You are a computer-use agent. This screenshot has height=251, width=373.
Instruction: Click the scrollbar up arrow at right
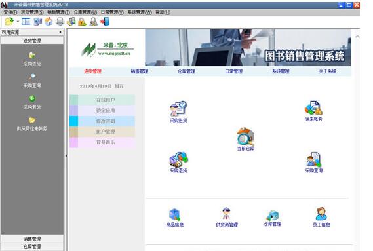point(357,37)
